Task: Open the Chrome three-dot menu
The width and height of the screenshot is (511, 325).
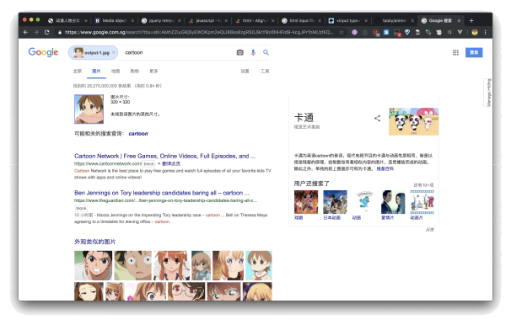Action: [485, 32]
